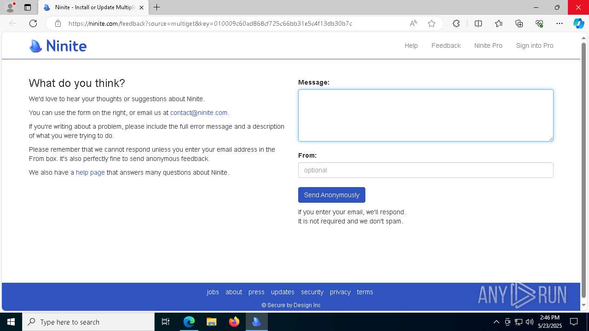Open Sign into Pro

coord(535,46)
